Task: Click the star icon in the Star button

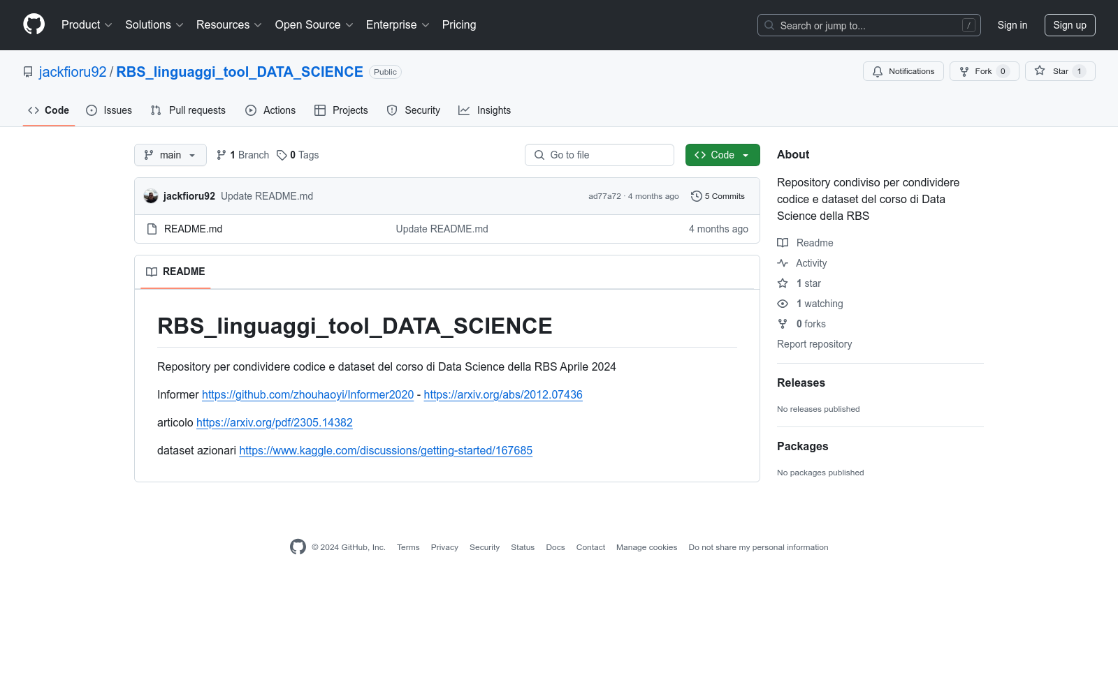Action: (1040, 71)
